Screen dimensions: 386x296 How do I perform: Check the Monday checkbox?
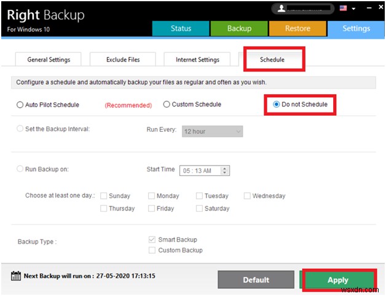(x=151, y=196)
